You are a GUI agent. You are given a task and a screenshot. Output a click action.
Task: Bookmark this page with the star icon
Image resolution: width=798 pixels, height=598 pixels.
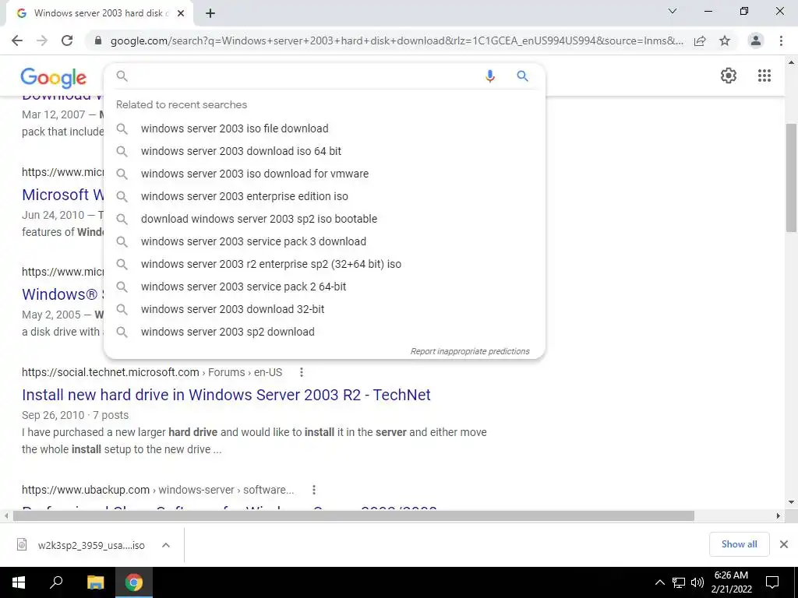[725, 40]
